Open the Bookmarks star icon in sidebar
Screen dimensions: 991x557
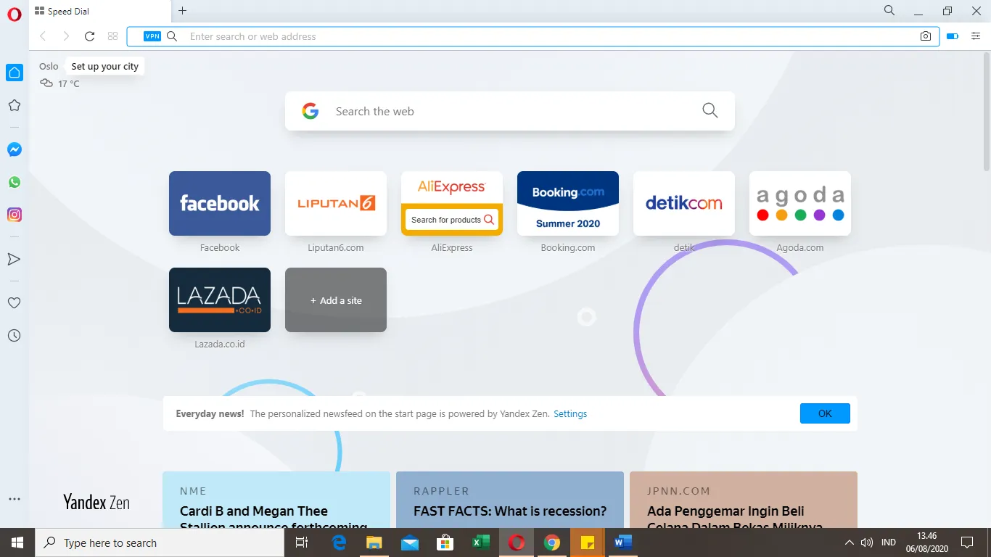point(14,106)
